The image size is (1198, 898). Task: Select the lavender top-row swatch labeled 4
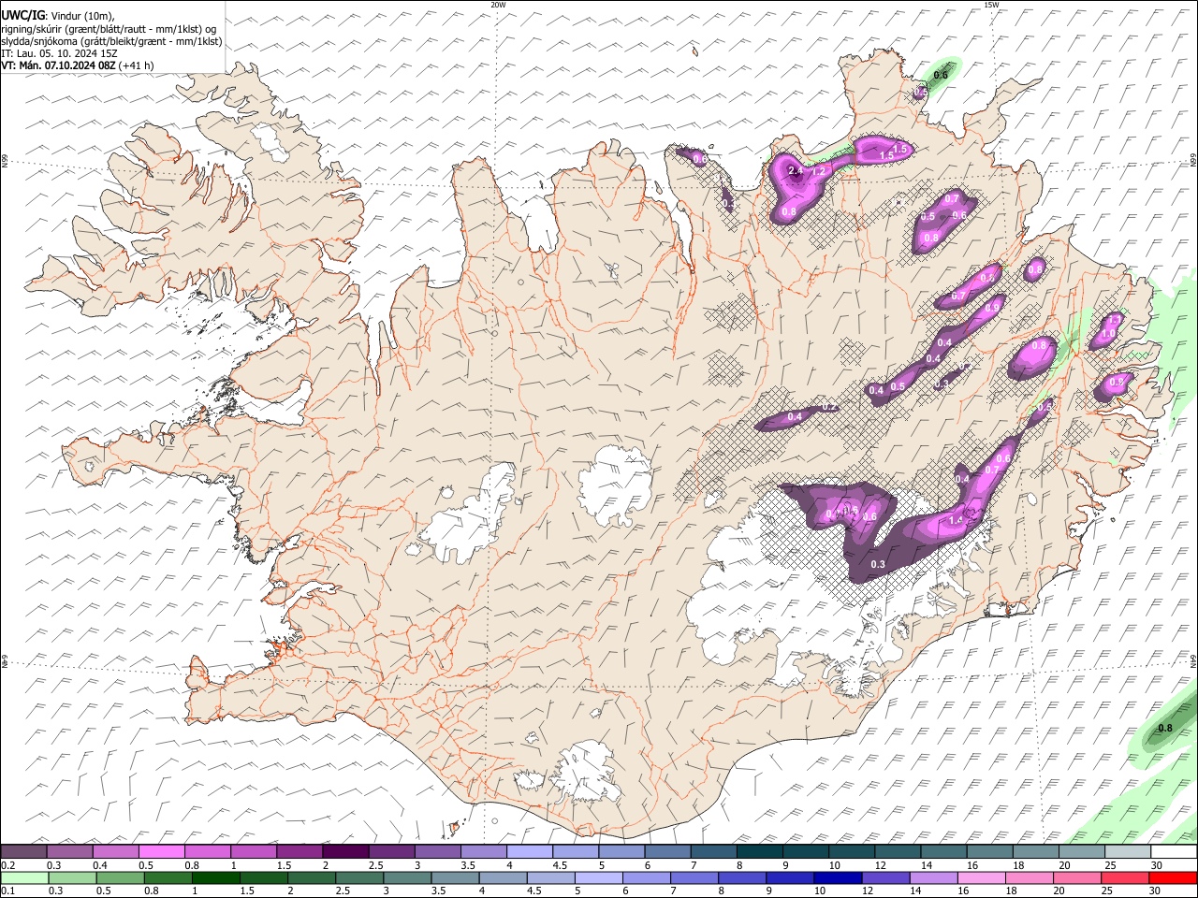529,851
